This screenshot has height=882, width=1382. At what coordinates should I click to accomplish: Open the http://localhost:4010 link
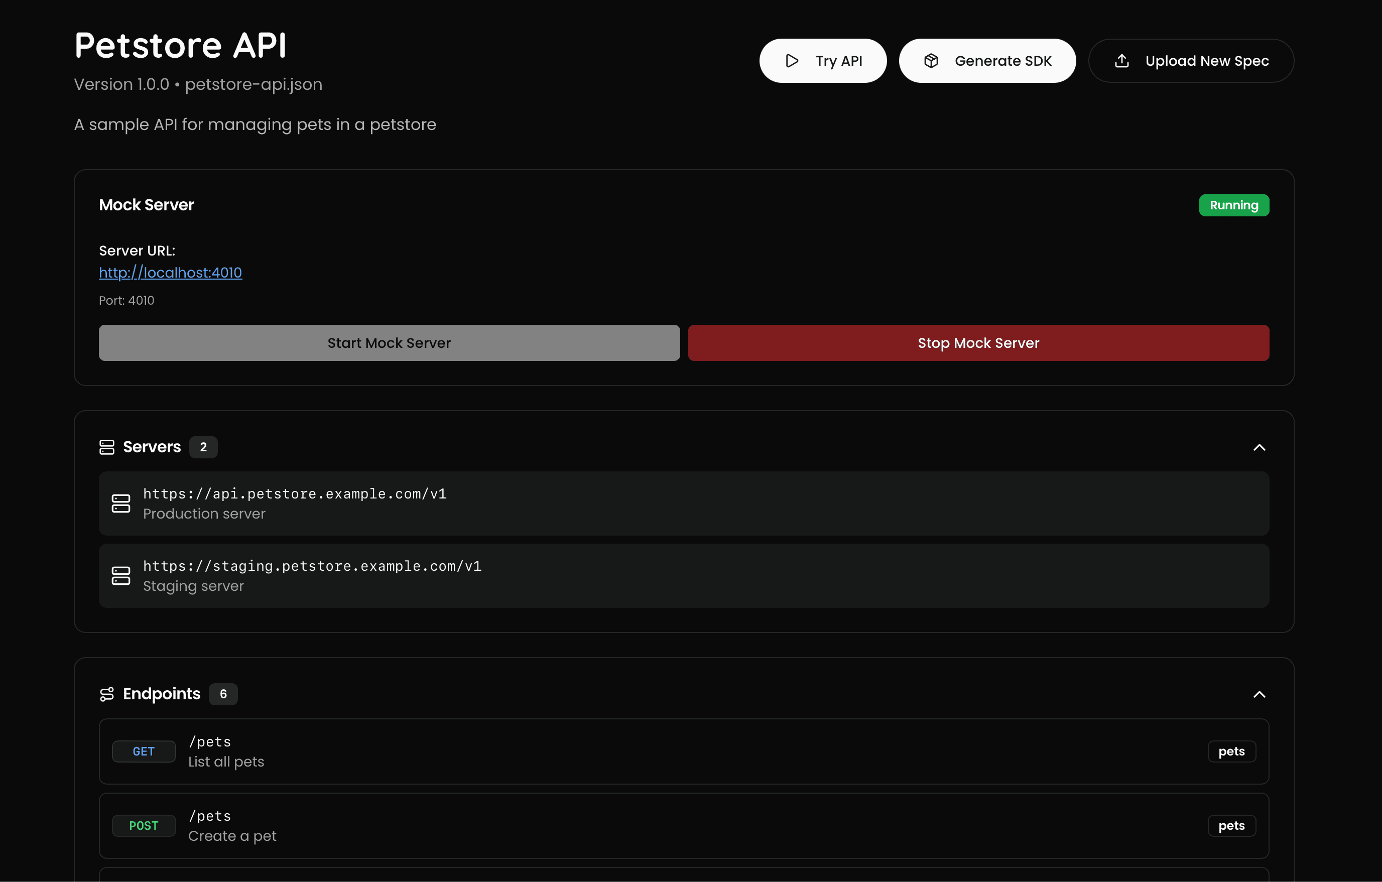tap(171, 273)
